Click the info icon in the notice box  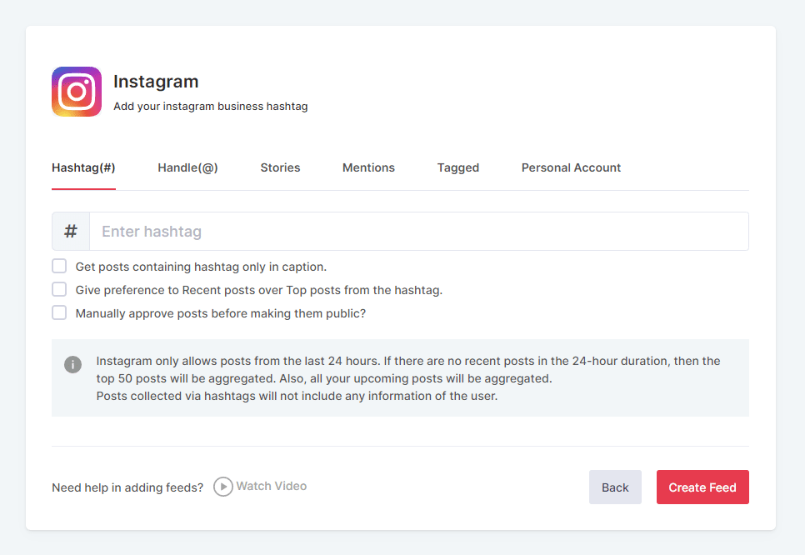point(73,365)
